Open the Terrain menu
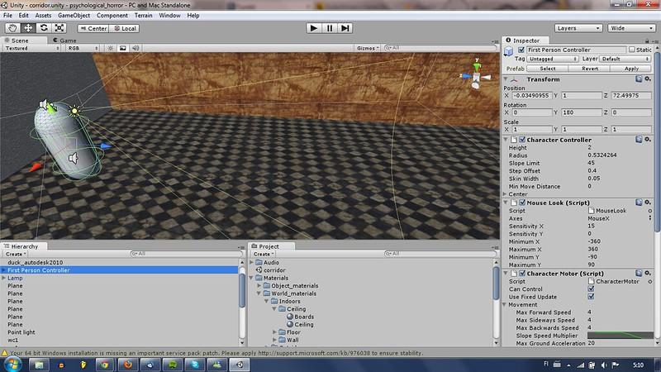Viewport: 661px width, 372px height. coord(144,15)
